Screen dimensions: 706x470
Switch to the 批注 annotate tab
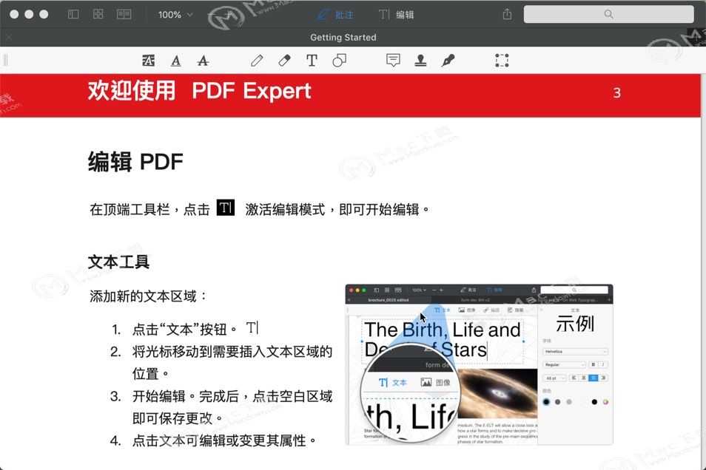tap(335, 15)
